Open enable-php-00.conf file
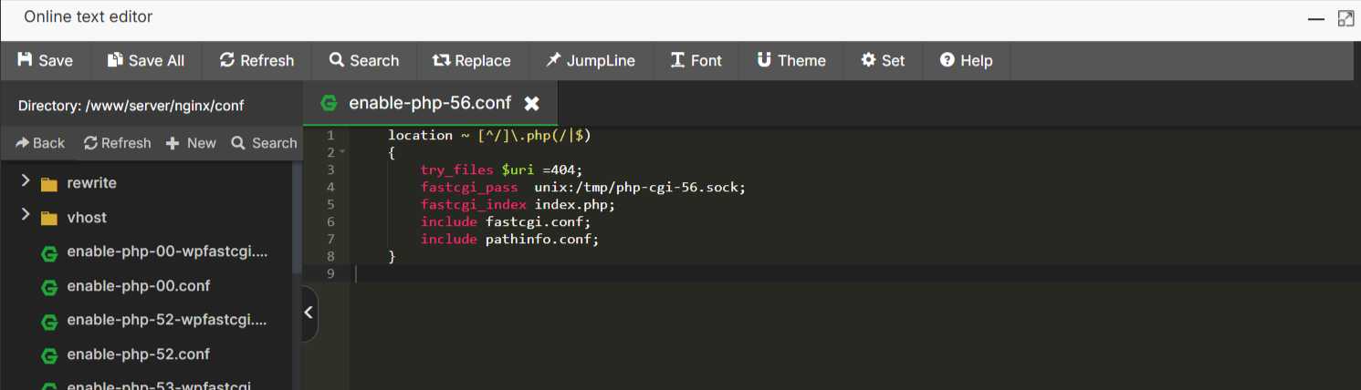The width and height of the screenshot is (1361, 390). 138,286
